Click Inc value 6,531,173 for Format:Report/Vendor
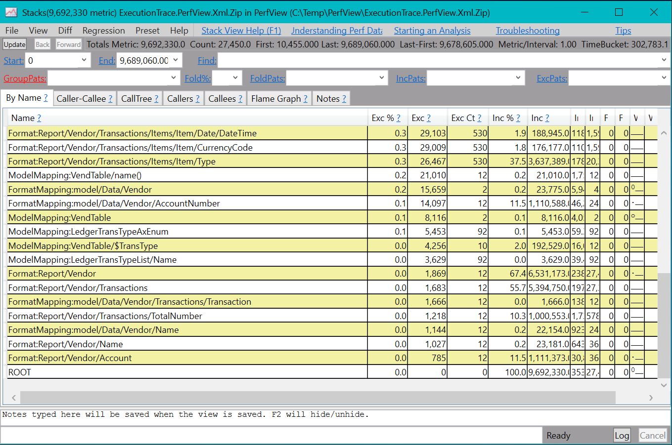The width and height of the screenshot is (672, 445). click(x=549, y=274)
